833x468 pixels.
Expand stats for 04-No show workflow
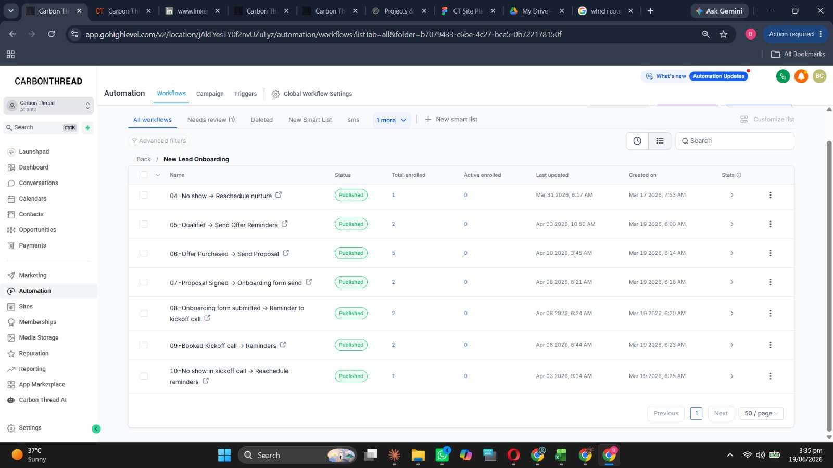click(x=731, y=195)
